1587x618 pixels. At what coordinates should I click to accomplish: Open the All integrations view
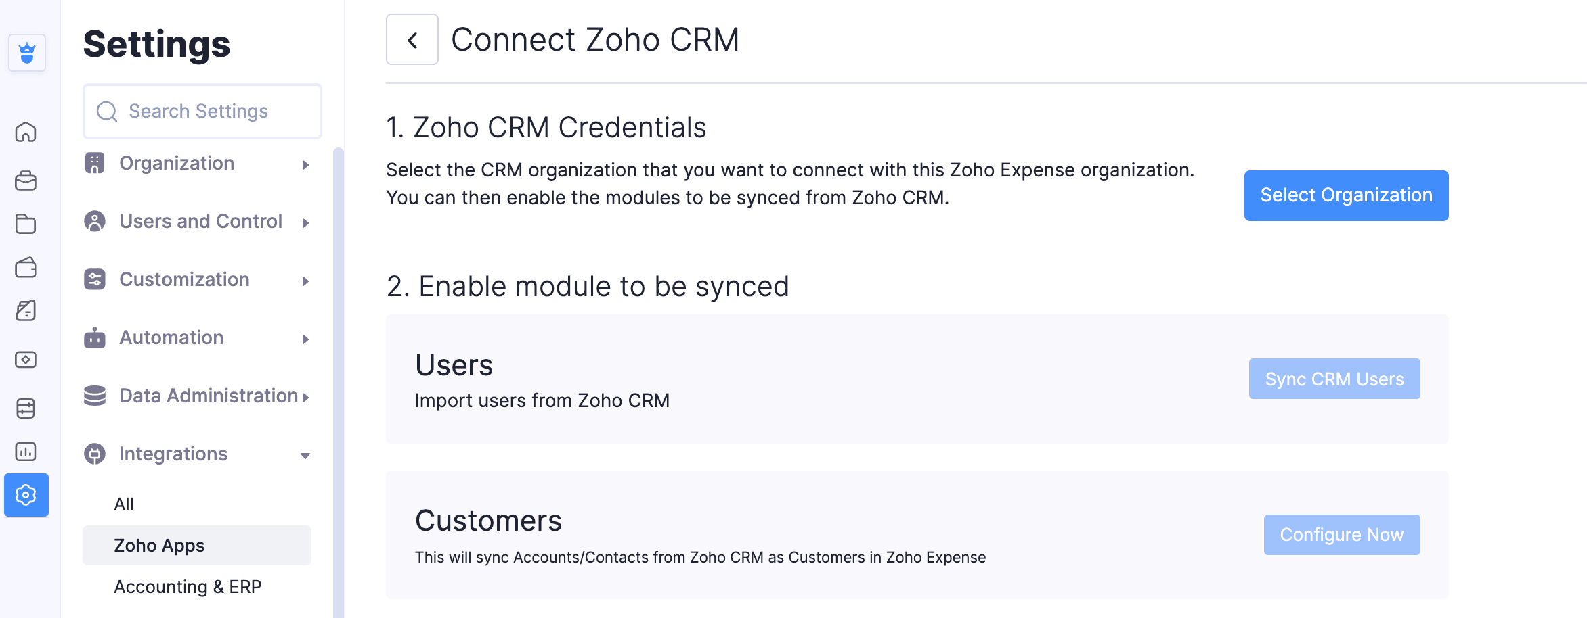click(124, 503)
